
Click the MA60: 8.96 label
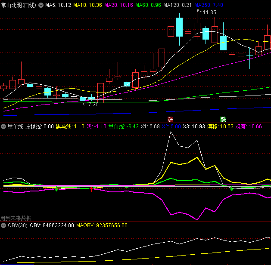(x=148, y=5)
